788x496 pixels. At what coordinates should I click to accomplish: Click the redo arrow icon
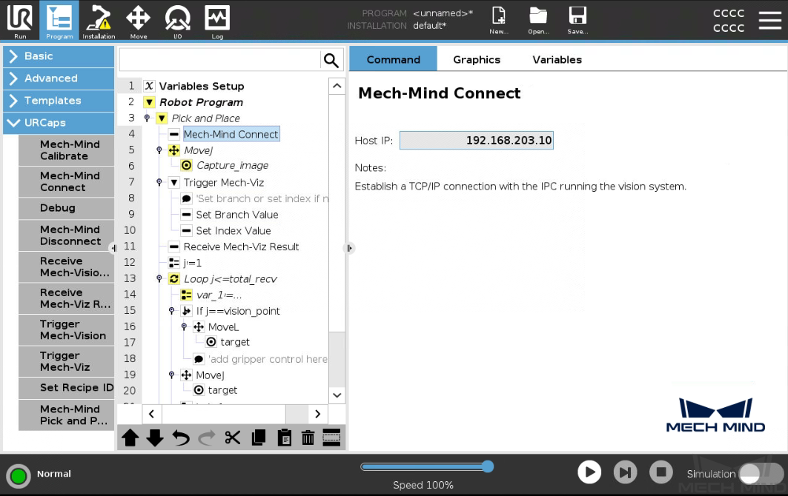(x=206, y=438)
